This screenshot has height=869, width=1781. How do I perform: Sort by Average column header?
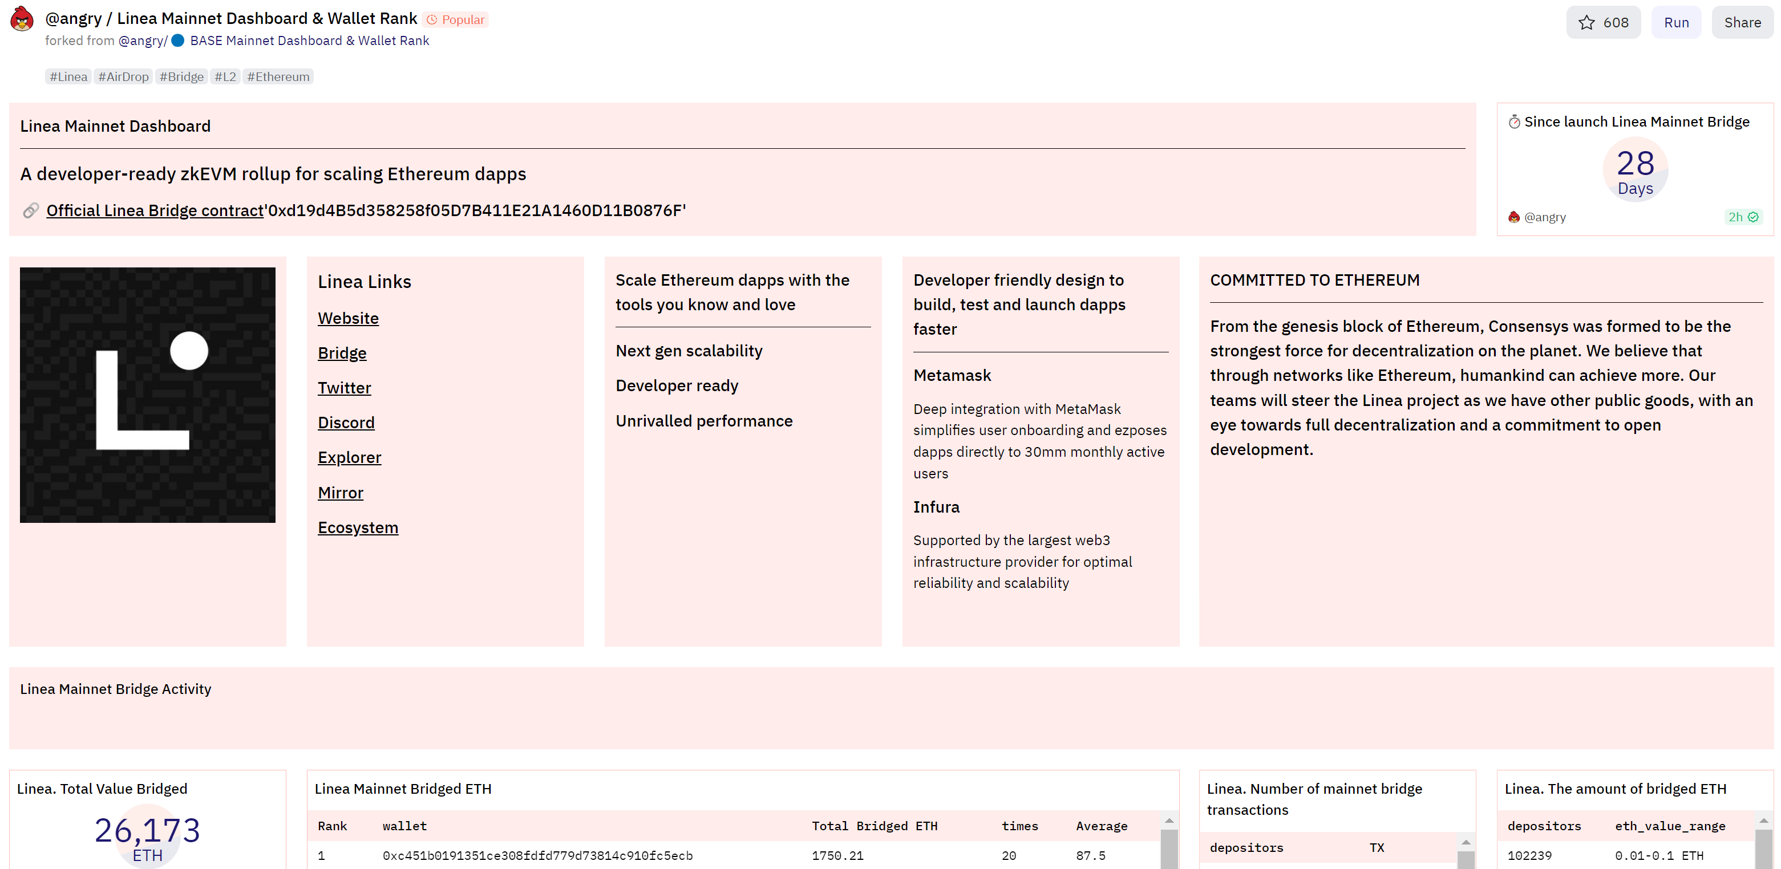tap(1102, 826)
